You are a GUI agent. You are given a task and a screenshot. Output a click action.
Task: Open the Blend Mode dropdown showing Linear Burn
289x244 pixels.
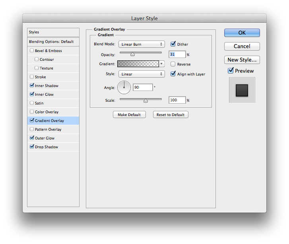142,44
